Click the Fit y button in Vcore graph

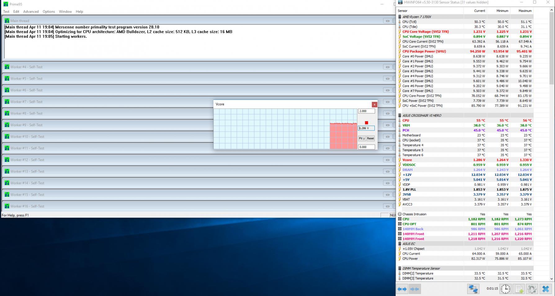(x=362, y=138)
